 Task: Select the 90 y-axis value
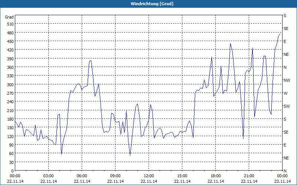click(12, 145)
